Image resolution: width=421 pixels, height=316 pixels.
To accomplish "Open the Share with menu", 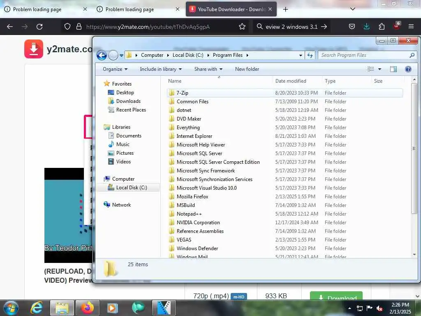I will (x=208, y=69).
